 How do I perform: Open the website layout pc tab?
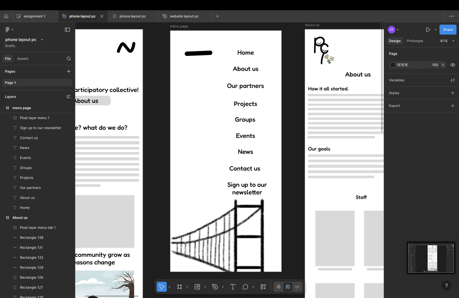tap(184, 16)
